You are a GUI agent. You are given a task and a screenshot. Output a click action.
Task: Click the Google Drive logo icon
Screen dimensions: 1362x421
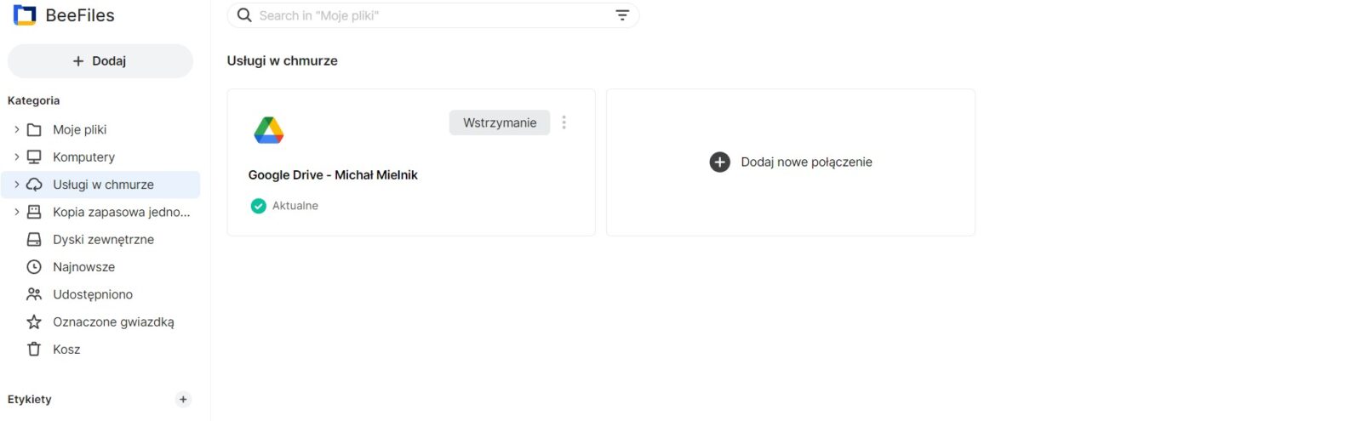tap(268, 130)
